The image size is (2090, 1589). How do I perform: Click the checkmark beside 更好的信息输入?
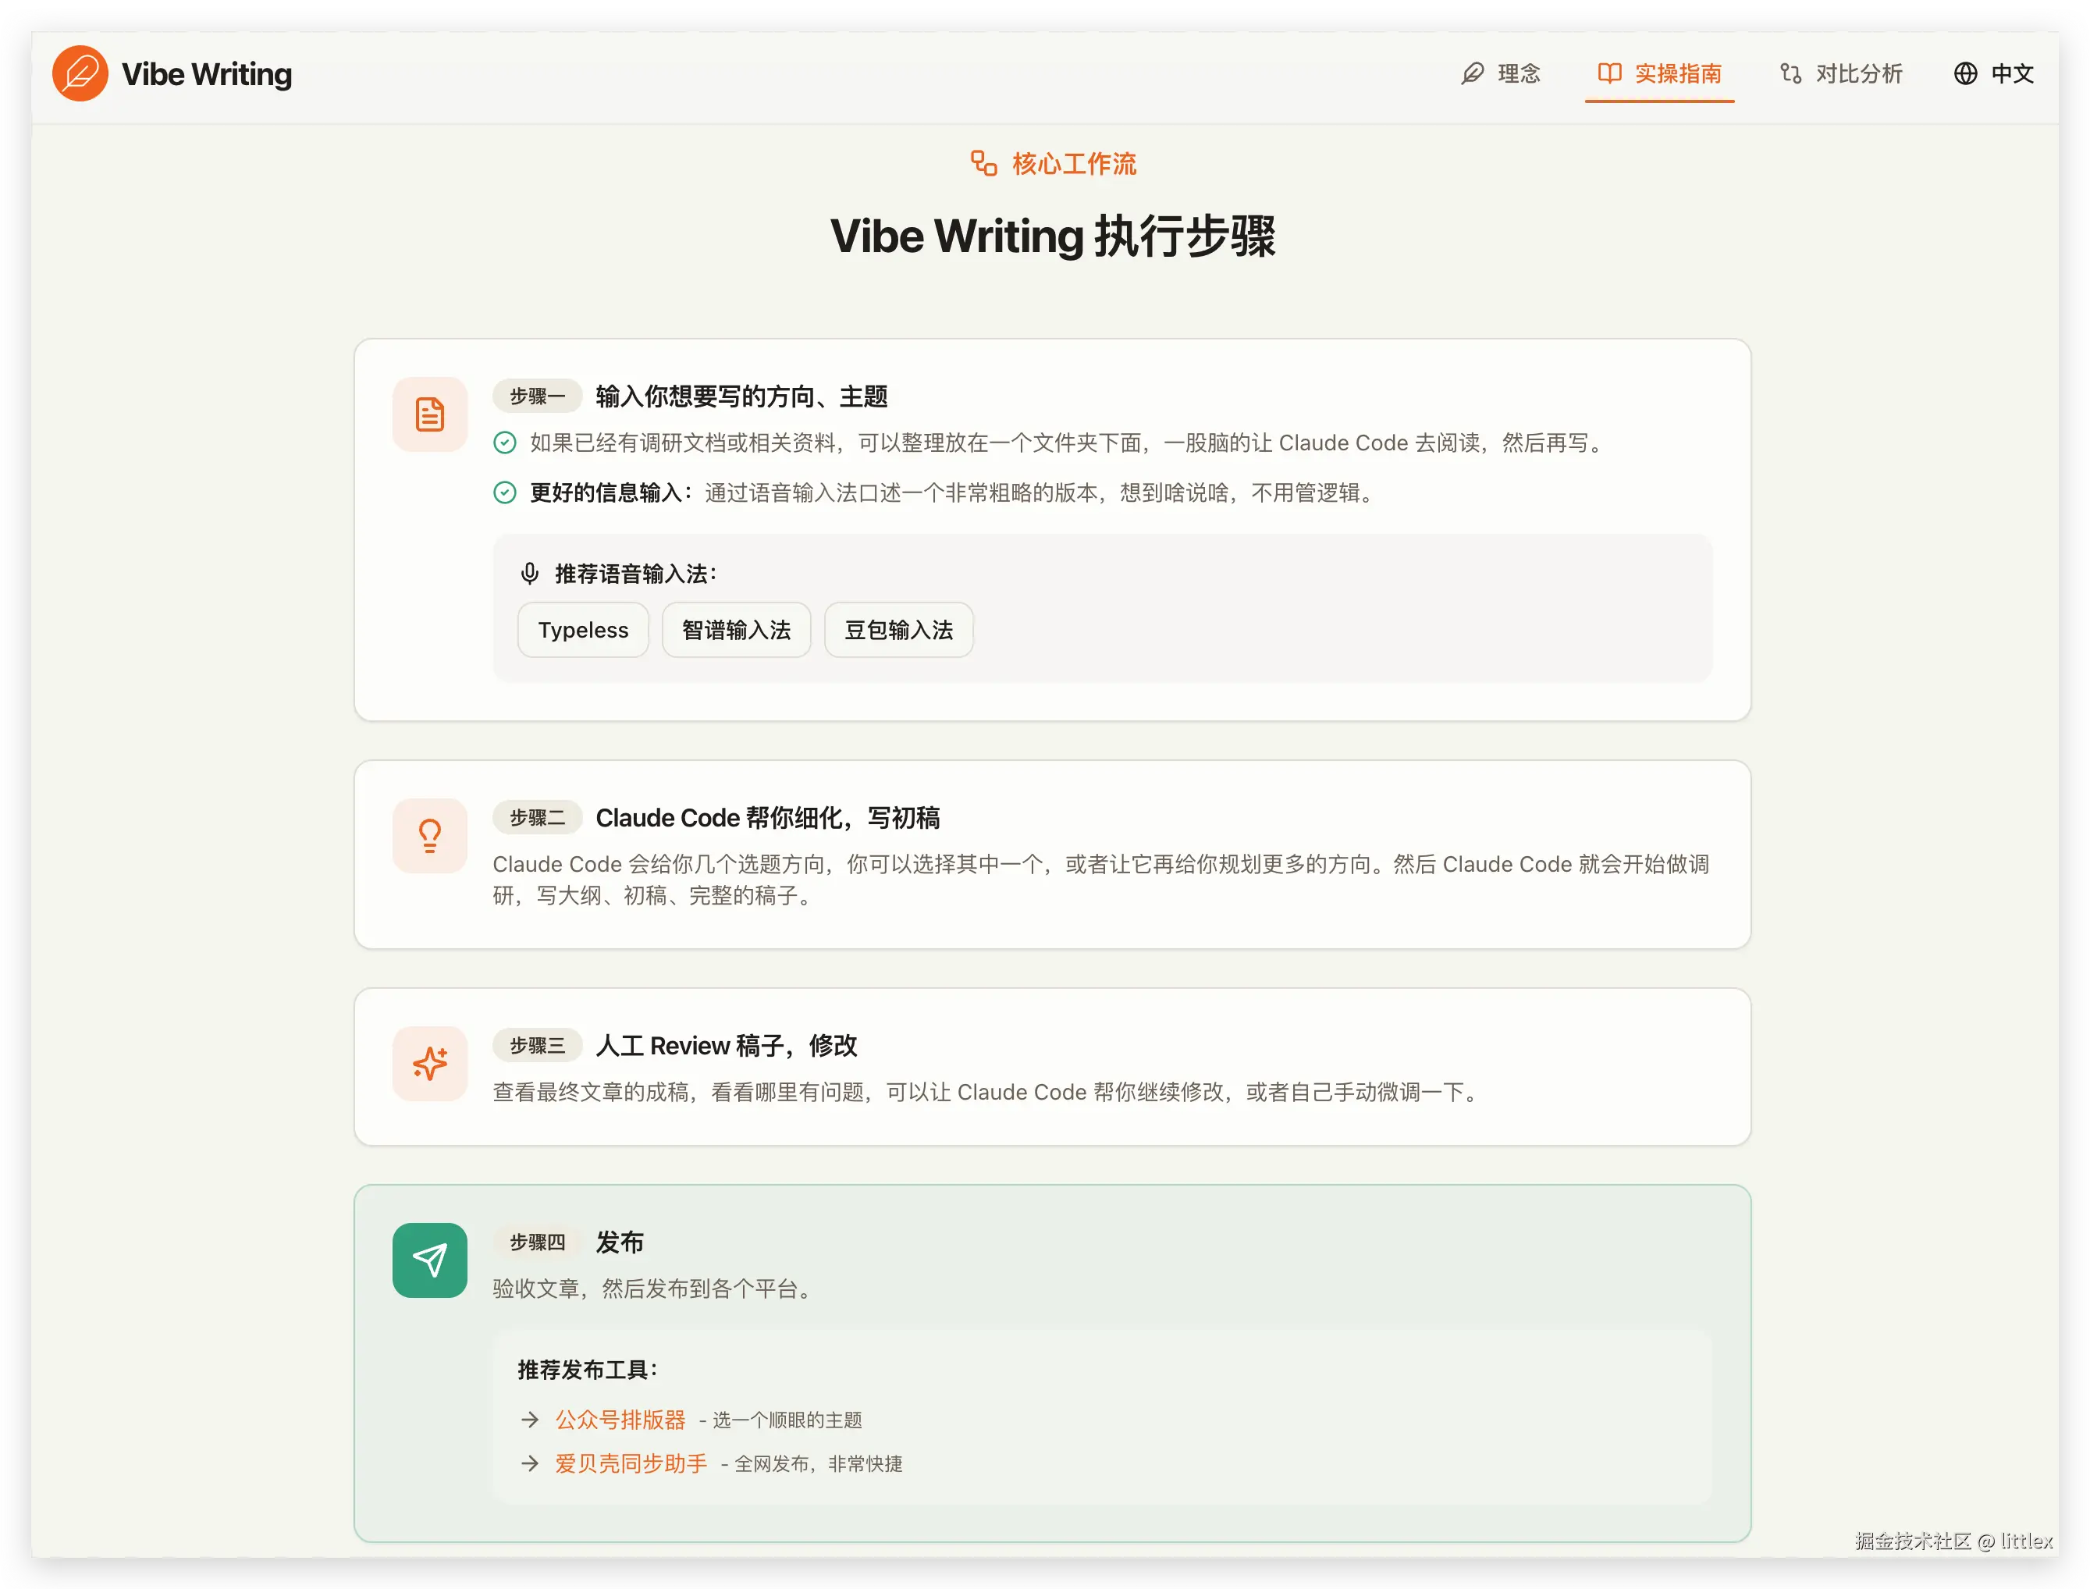pos(504,492)
